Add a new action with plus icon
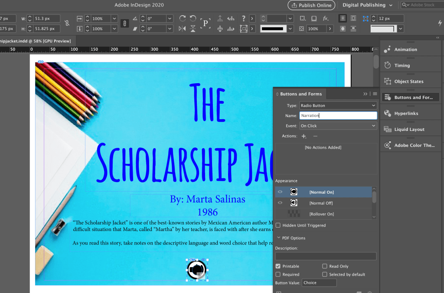Viewport: 444px width, 293px height. 304,136
